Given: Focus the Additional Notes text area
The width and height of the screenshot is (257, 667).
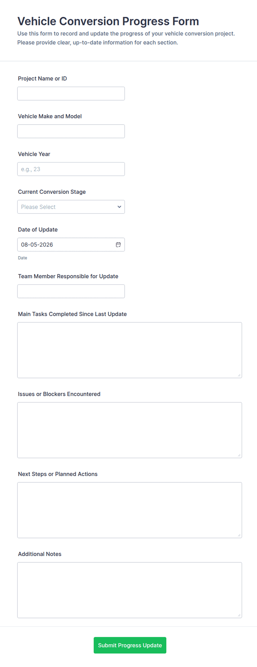Looking at the screenshot, I should [130, 590].
